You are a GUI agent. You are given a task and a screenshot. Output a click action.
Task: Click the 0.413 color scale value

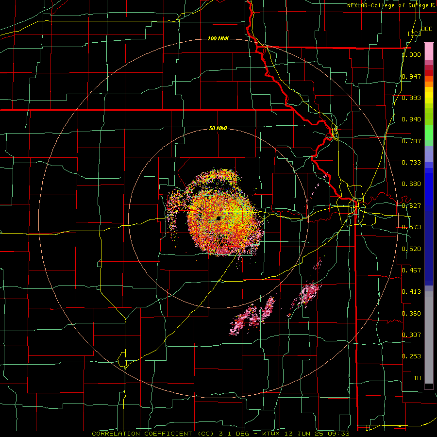click(x=411, y=292)
